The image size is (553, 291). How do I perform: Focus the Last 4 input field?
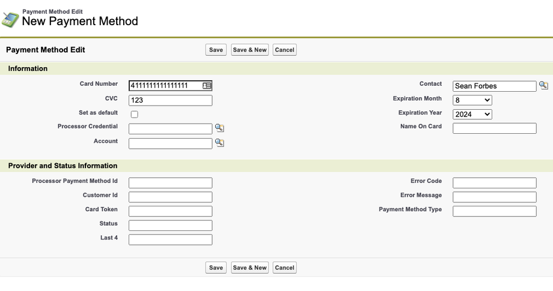(x=170, y=239)
